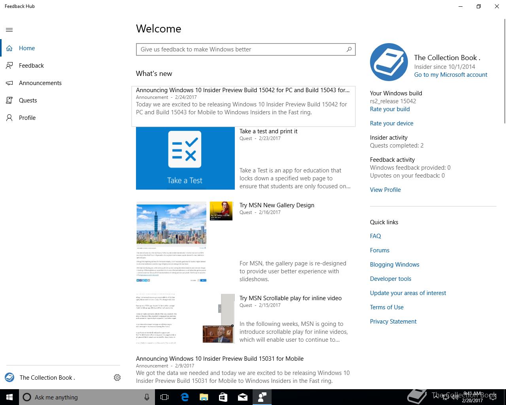Click the Feedback sidebar icon
Screen dimensions: 506x405
pos(9,66)
